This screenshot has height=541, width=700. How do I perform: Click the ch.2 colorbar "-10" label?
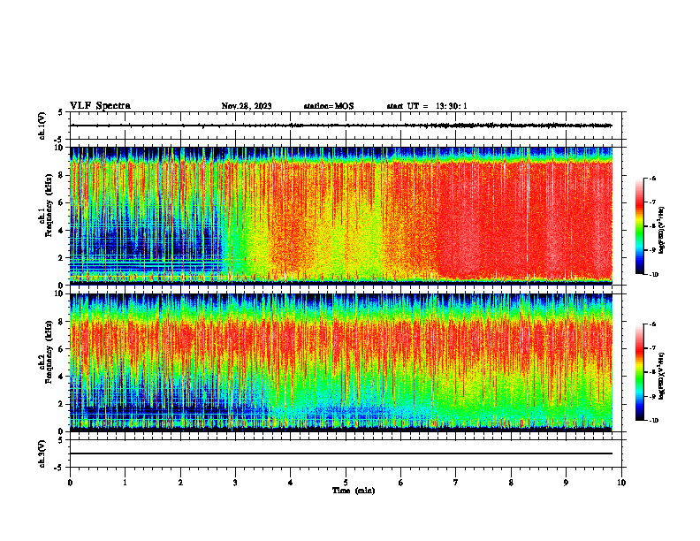coord(653,421)
